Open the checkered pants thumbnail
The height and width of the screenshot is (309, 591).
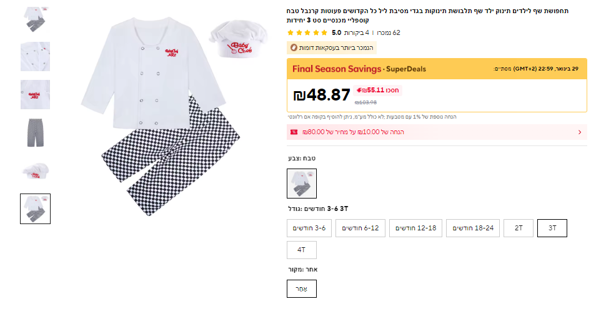point(35,132)
